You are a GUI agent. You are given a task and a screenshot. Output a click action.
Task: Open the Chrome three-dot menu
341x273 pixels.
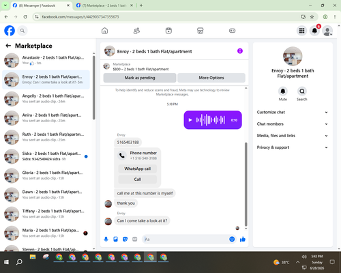coord(335,16)
